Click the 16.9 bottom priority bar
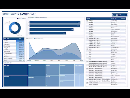This screenshot has height=98, width=130. [x=48, y=33]
